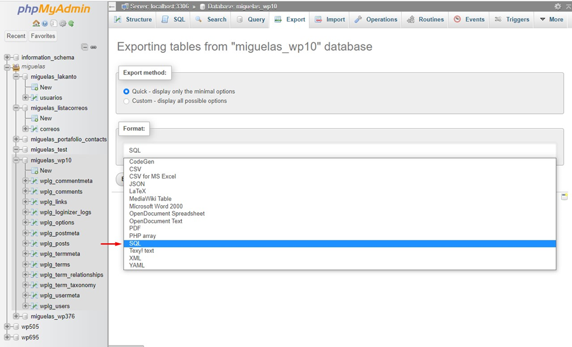Open page settings gear at top right
Viewport: 572px width, 347px height.
coord(558,6)
